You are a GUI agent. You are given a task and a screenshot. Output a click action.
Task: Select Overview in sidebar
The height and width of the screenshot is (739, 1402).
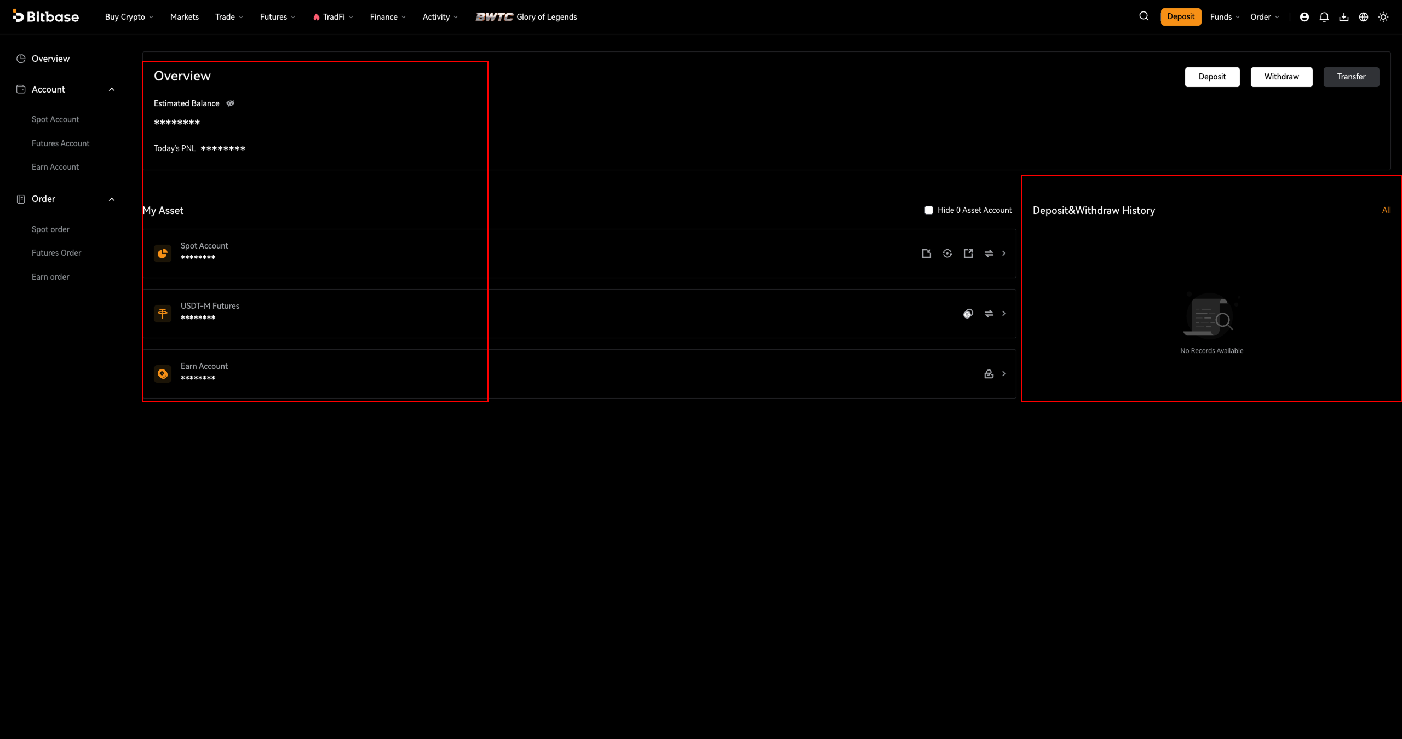(x=50, y=59)
